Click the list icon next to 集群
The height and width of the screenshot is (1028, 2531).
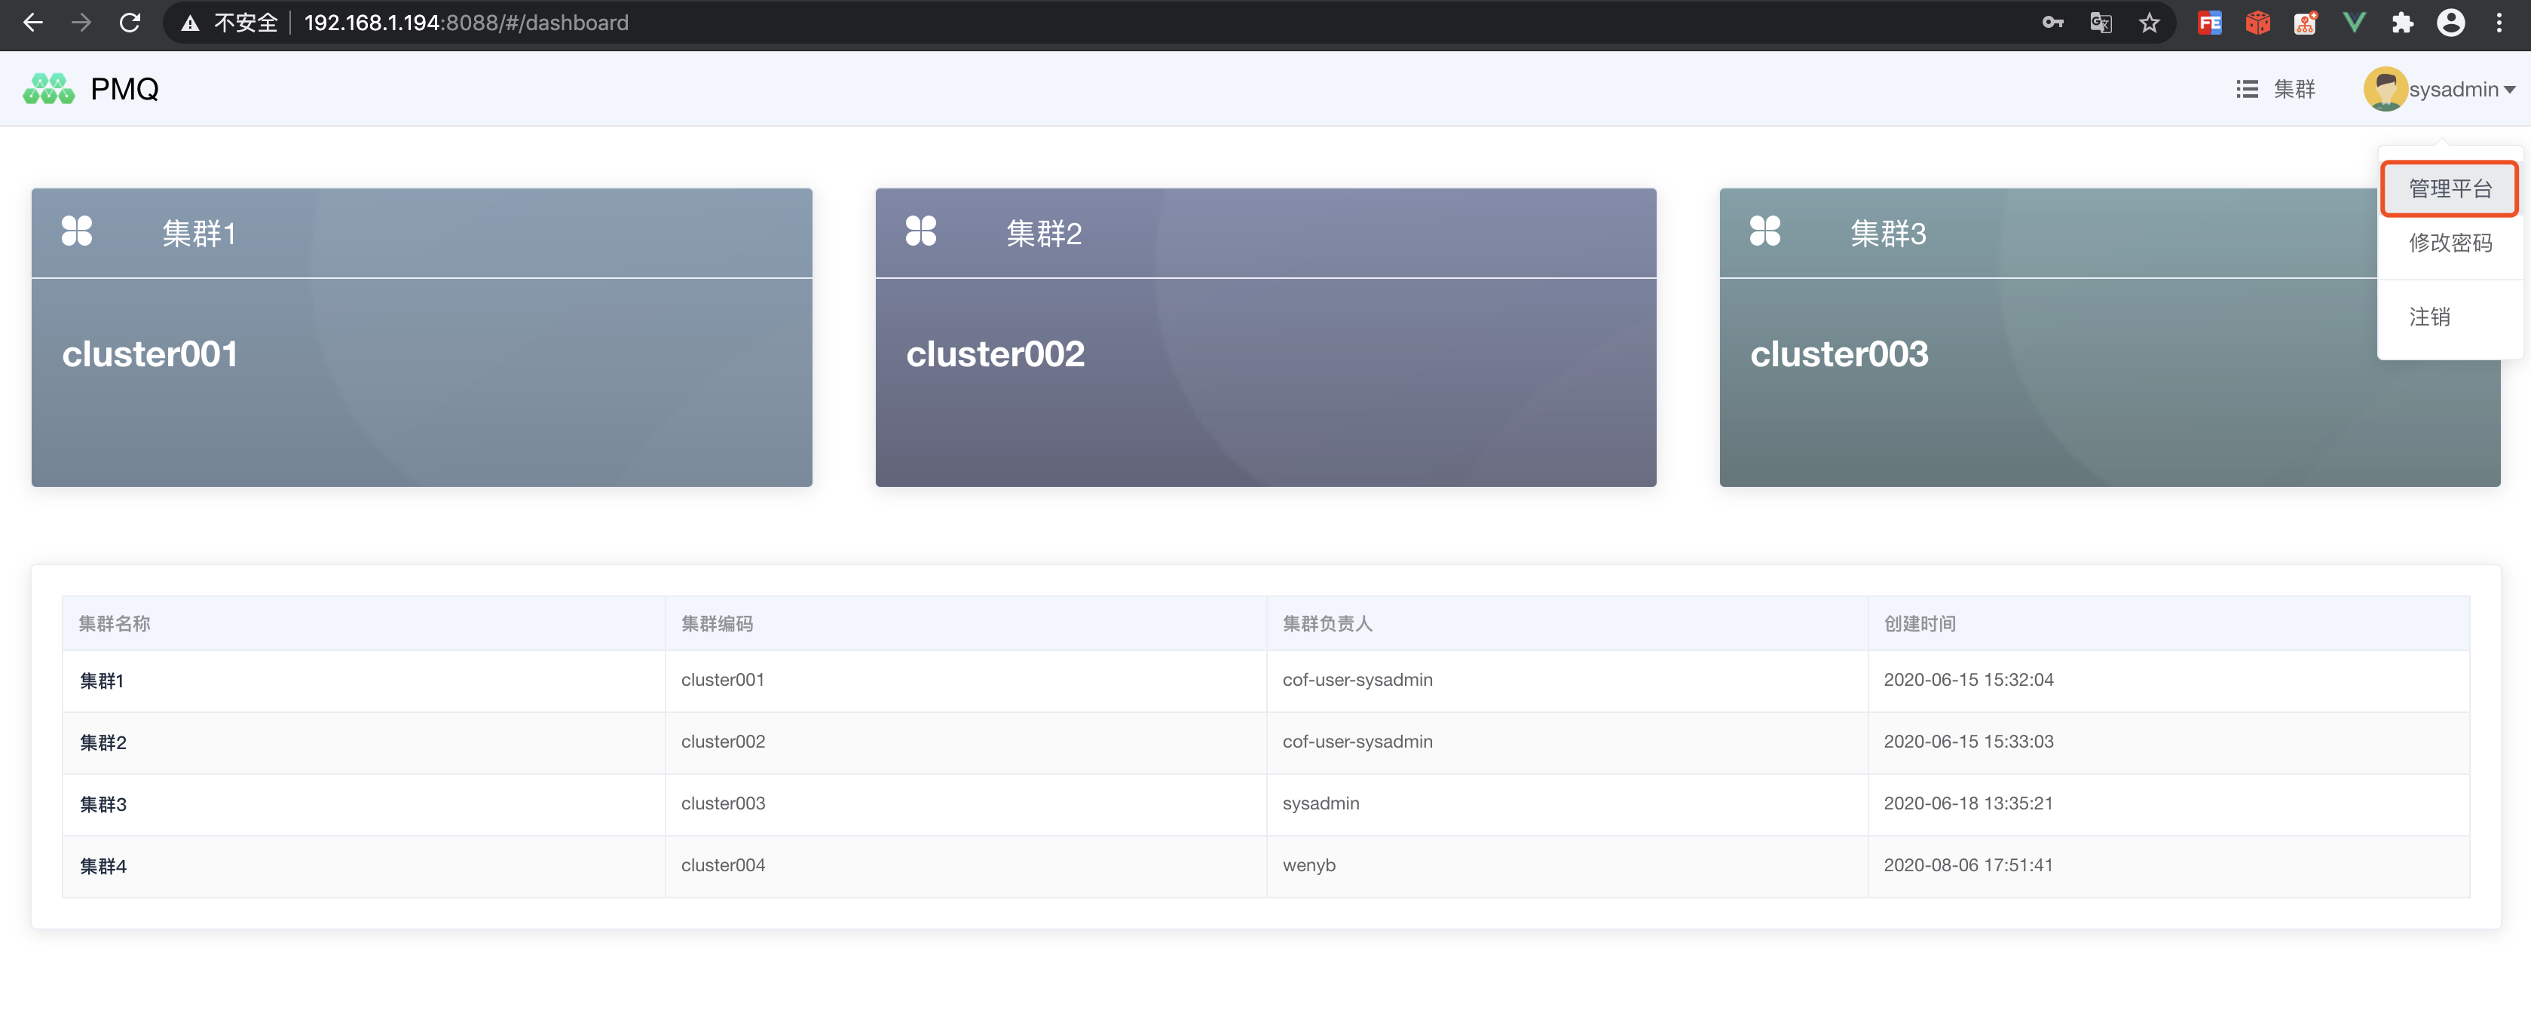tap(2246, 90)
